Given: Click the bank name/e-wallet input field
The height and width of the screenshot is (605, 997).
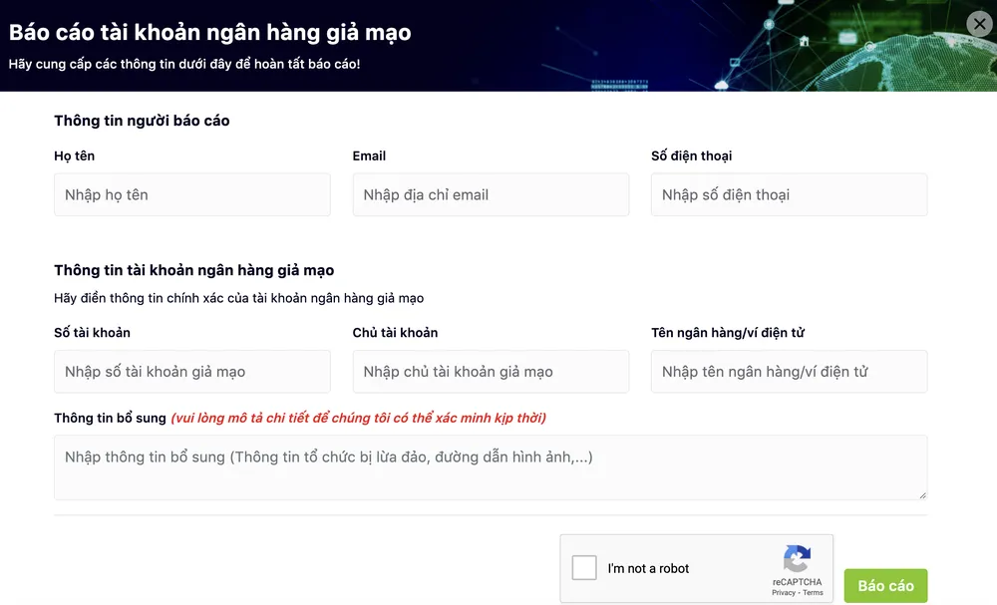Looking at the screenshot, I should coord(789,371).
